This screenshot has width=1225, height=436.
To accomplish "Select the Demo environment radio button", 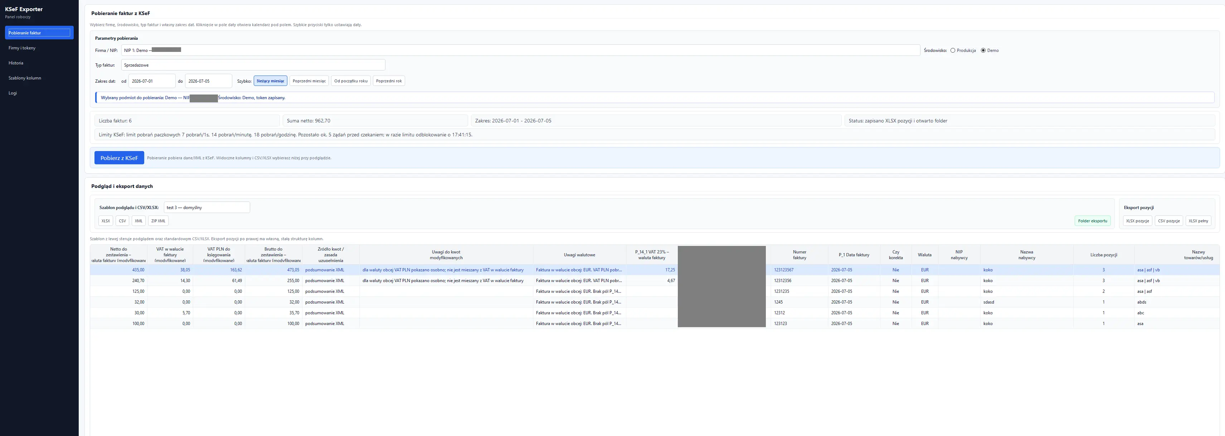I will (983, 50).
